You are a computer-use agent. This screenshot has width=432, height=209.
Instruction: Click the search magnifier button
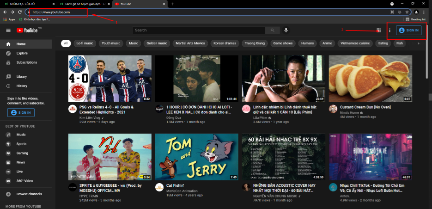[273, 30]
